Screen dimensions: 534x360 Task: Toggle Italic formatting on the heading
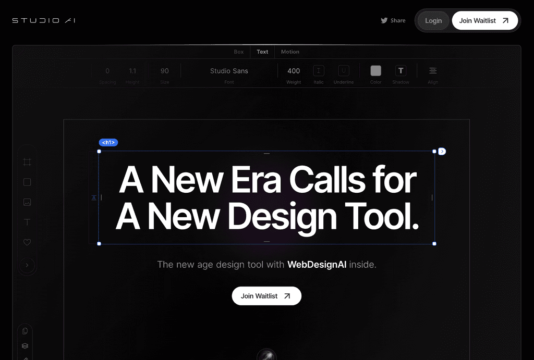pyautogui.click(x=319, y=70)
